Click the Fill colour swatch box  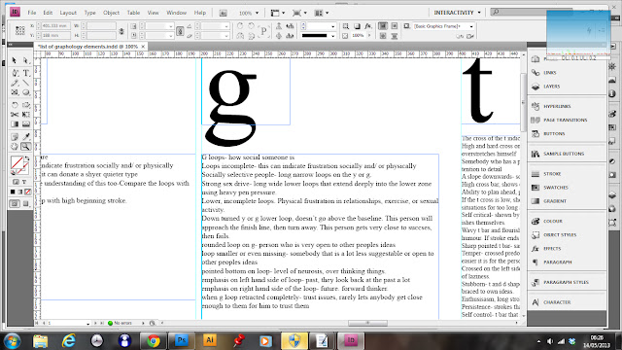[x=17, y=162]
